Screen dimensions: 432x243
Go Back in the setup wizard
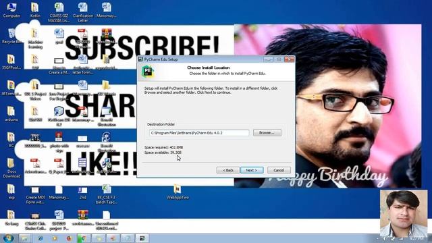click(228, 170)
